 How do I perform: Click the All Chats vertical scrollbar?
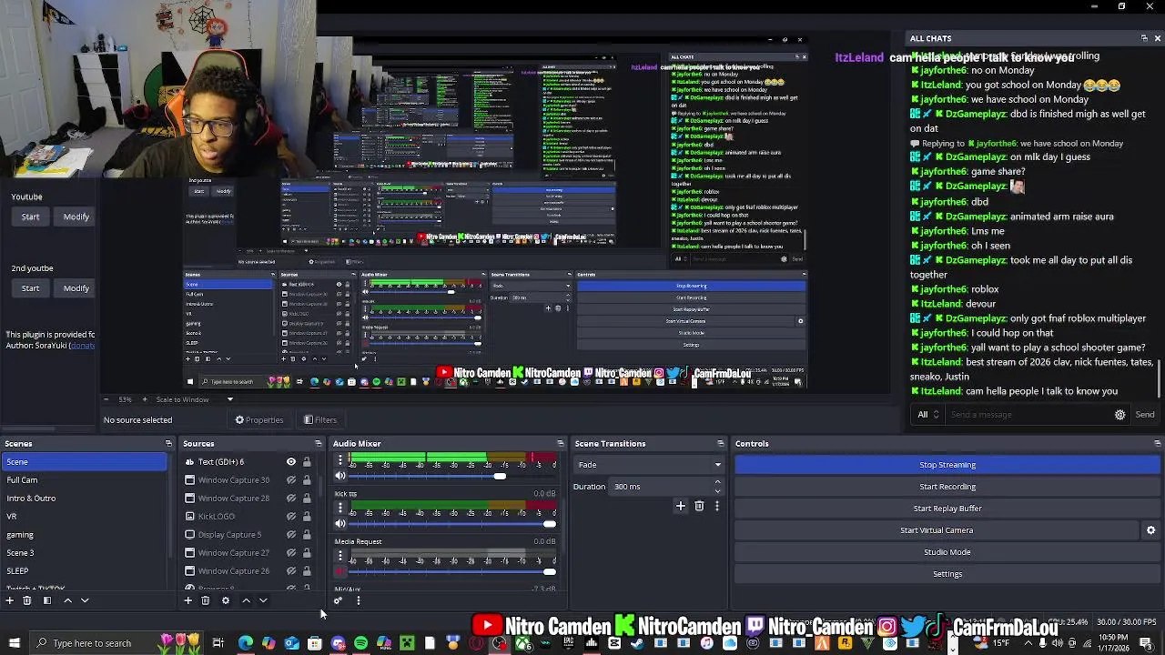1160,378
